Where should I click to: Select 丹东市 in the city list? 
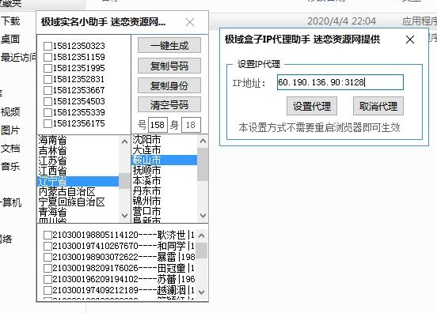(x=164, y=191)
